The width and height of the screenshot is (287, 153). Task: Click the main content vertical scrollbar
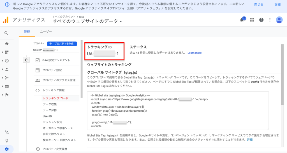tap(282, 74)
